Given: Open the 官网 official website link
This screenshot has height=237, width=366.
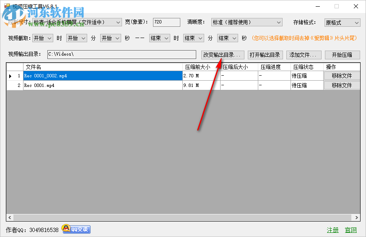Looking at the screenshot, I should coord(351,230).
